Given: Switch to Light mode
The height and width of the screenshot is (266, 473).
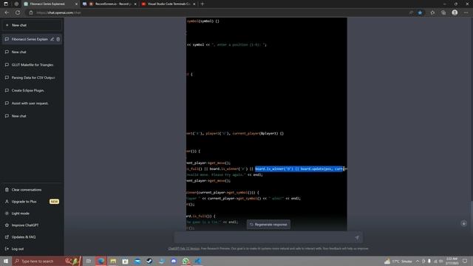Looking at the screenshot, I should [x=32, y=214].
